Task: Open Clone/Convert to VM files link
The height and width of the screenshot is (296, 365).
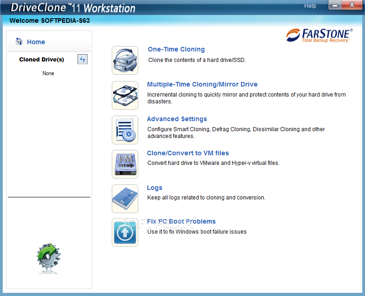Action: point(188,153)
